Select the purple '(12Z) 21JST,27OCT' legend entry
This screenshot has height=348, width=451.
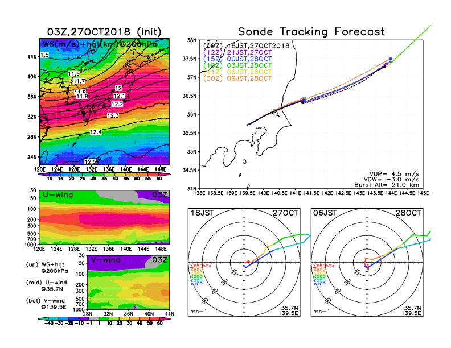pos(237,52)
